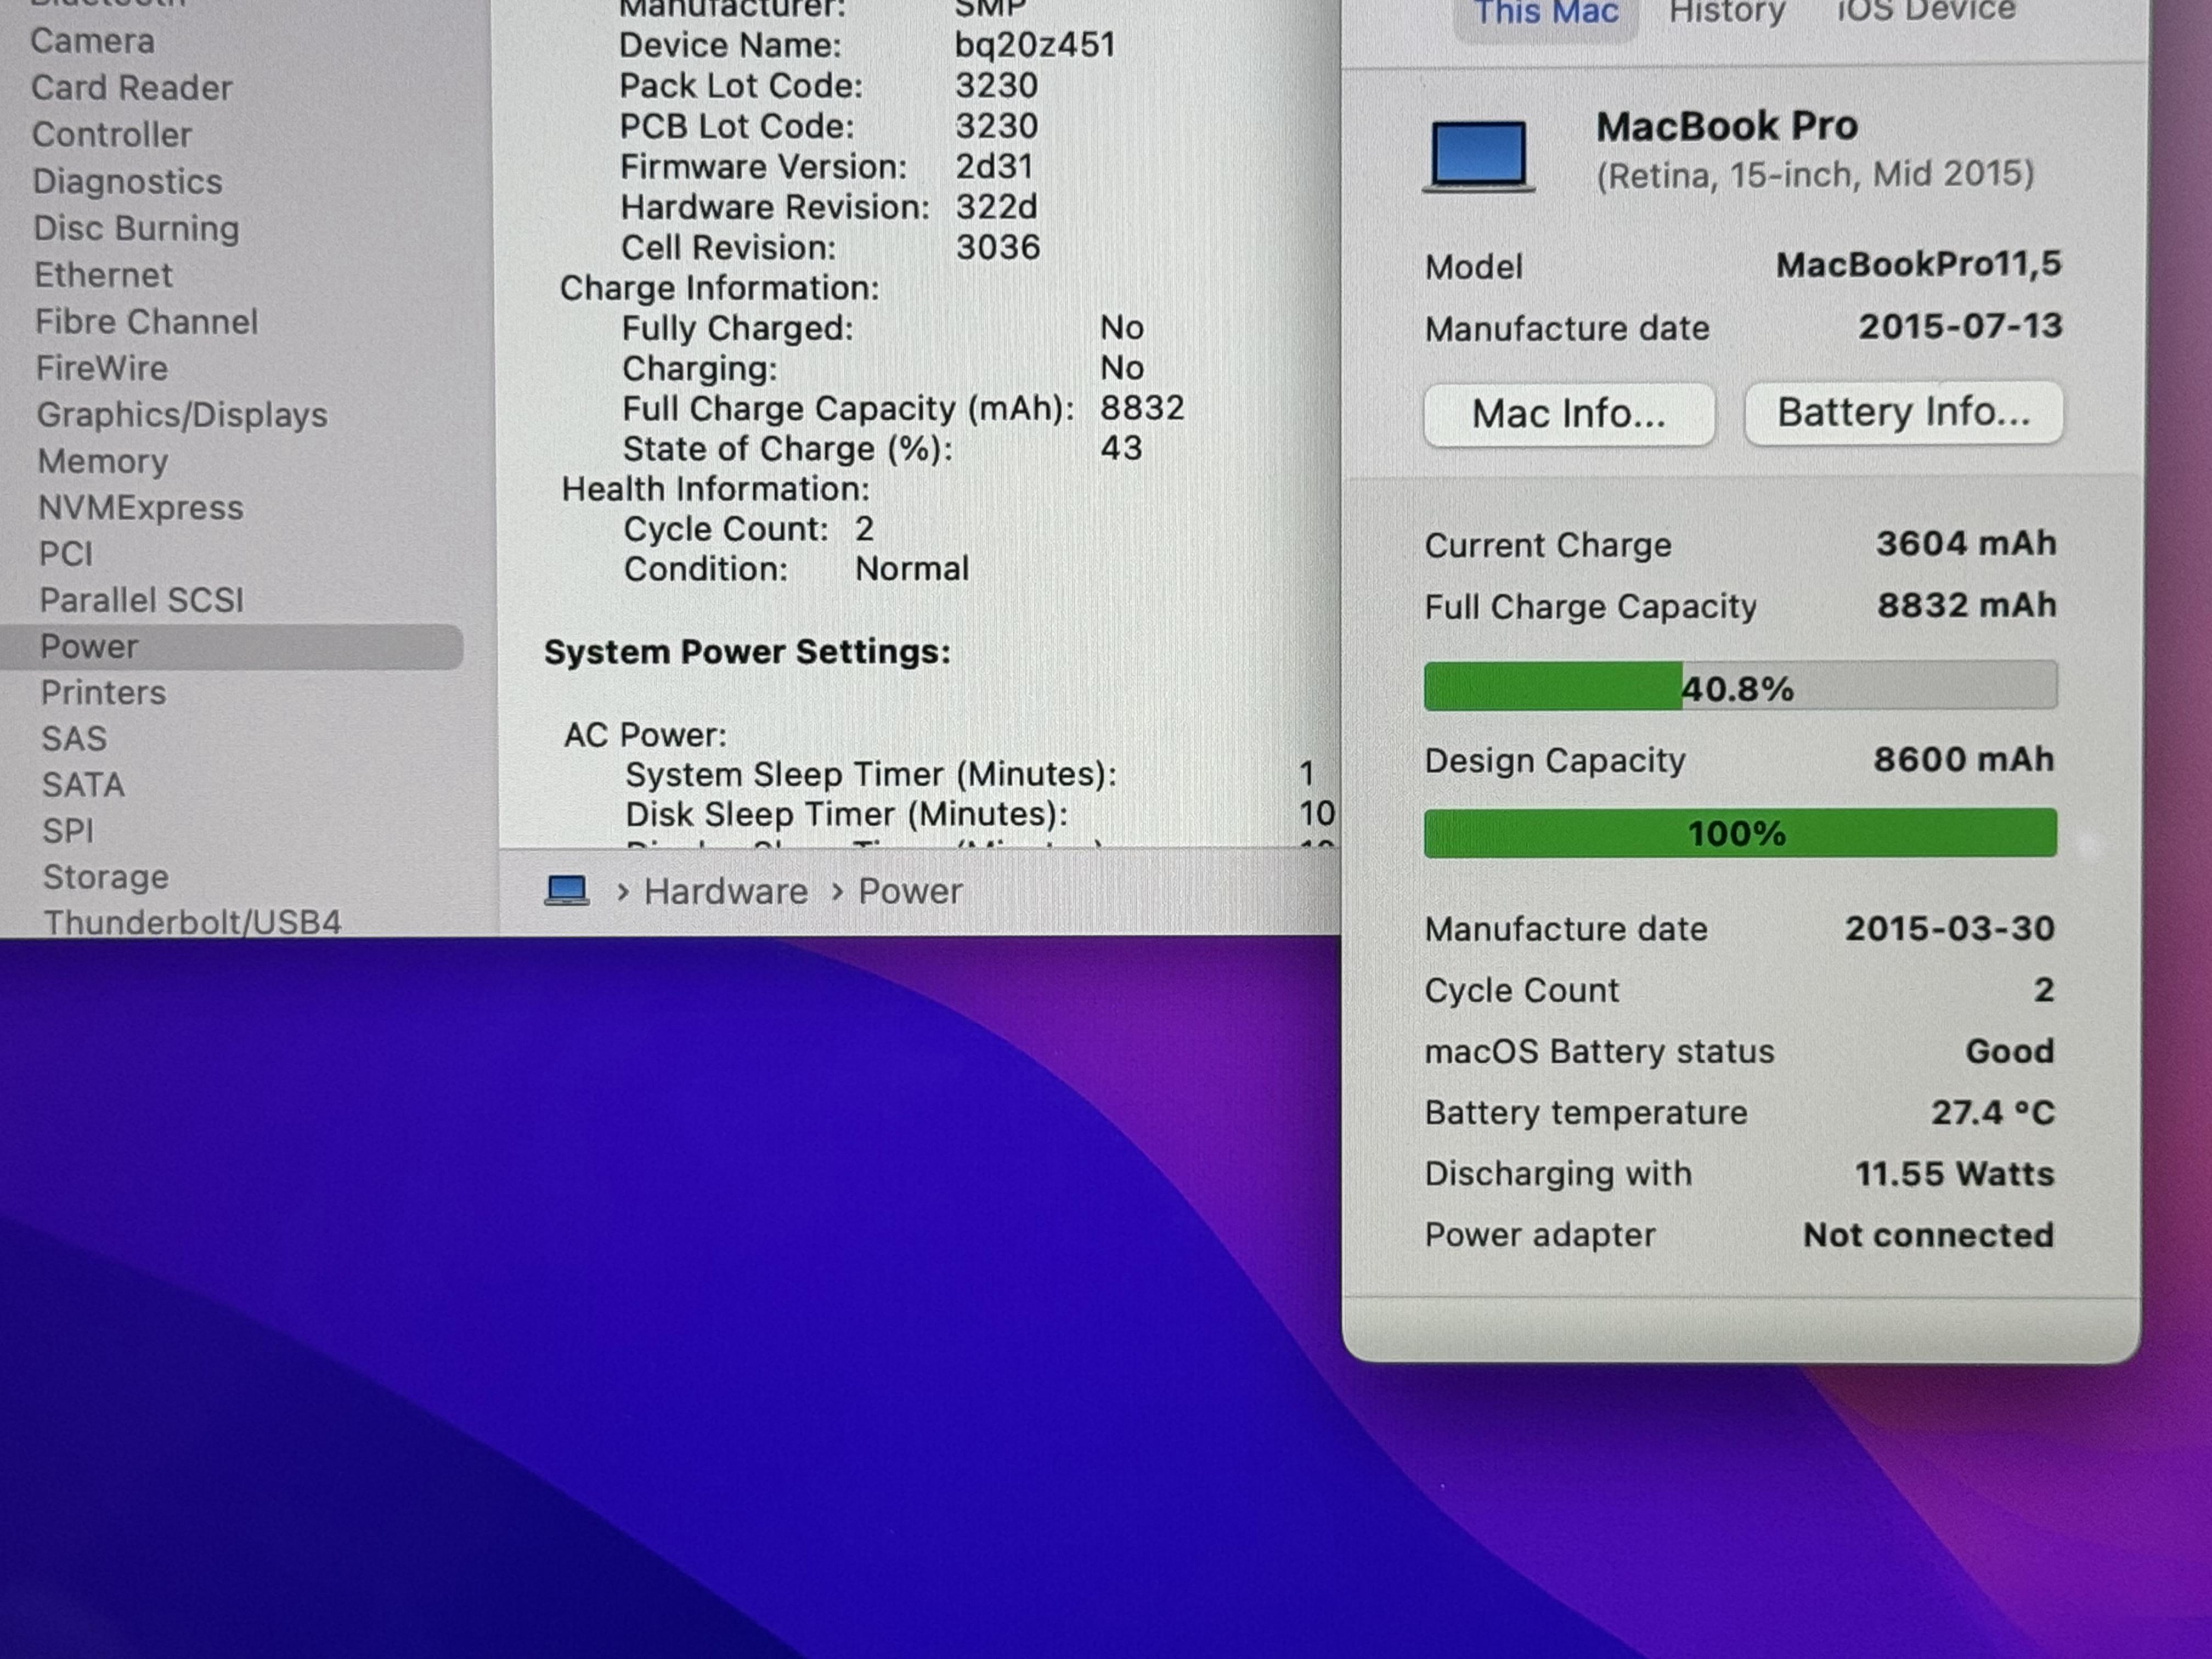The width and height of the screenshot is (2212, 1659).
Task: Click the battery manufacture date 2015-03-30
Action: coord(1949,929)
